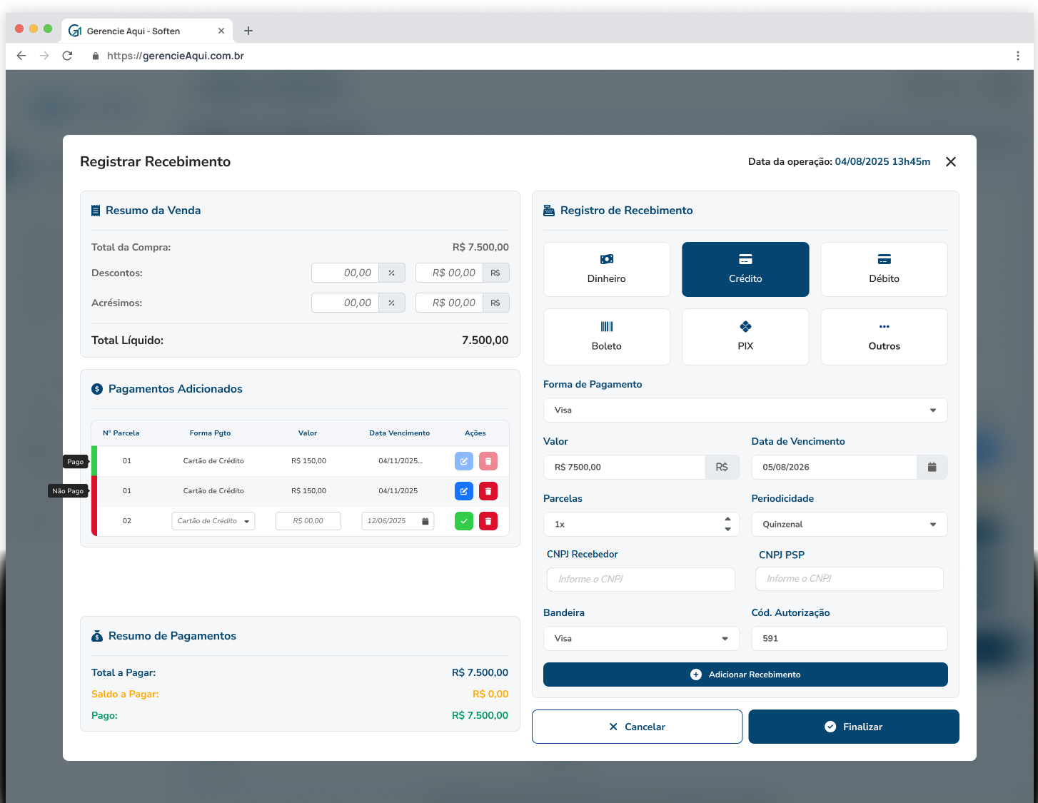The height and width of the screenshot is (803, 1038).
Task: Expand the Periodicidade dropdown showing Quinzenal
Action: point(849,525)
